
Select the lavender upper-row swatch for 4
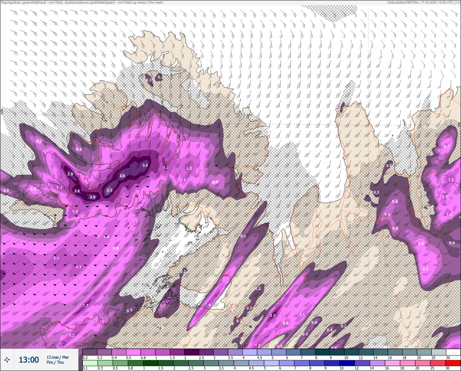(250, 352)
